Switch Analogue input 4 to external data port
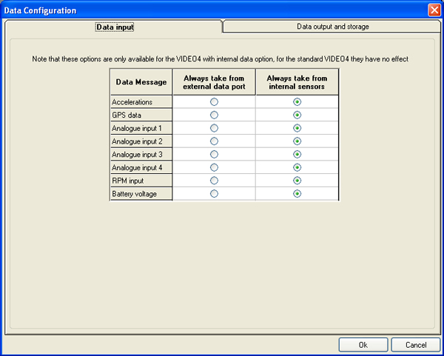444x356 pixels. click(x=214, y=167)
